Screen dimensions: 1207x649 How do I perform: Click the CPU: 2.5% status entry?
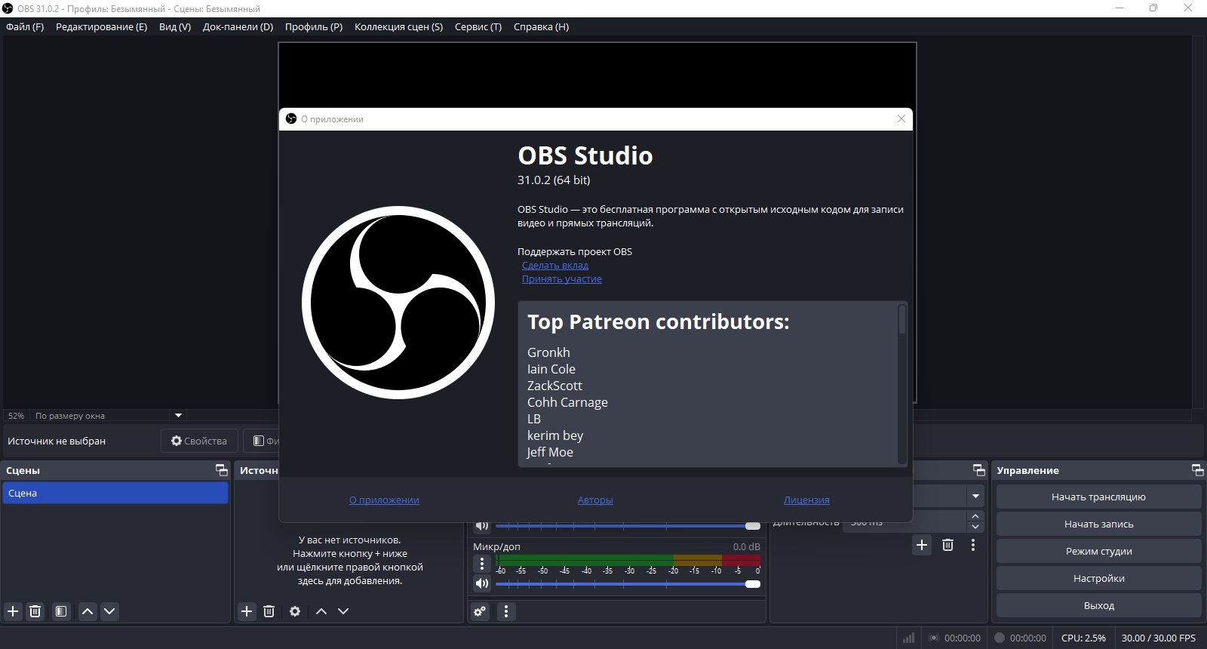point(1083,638)
